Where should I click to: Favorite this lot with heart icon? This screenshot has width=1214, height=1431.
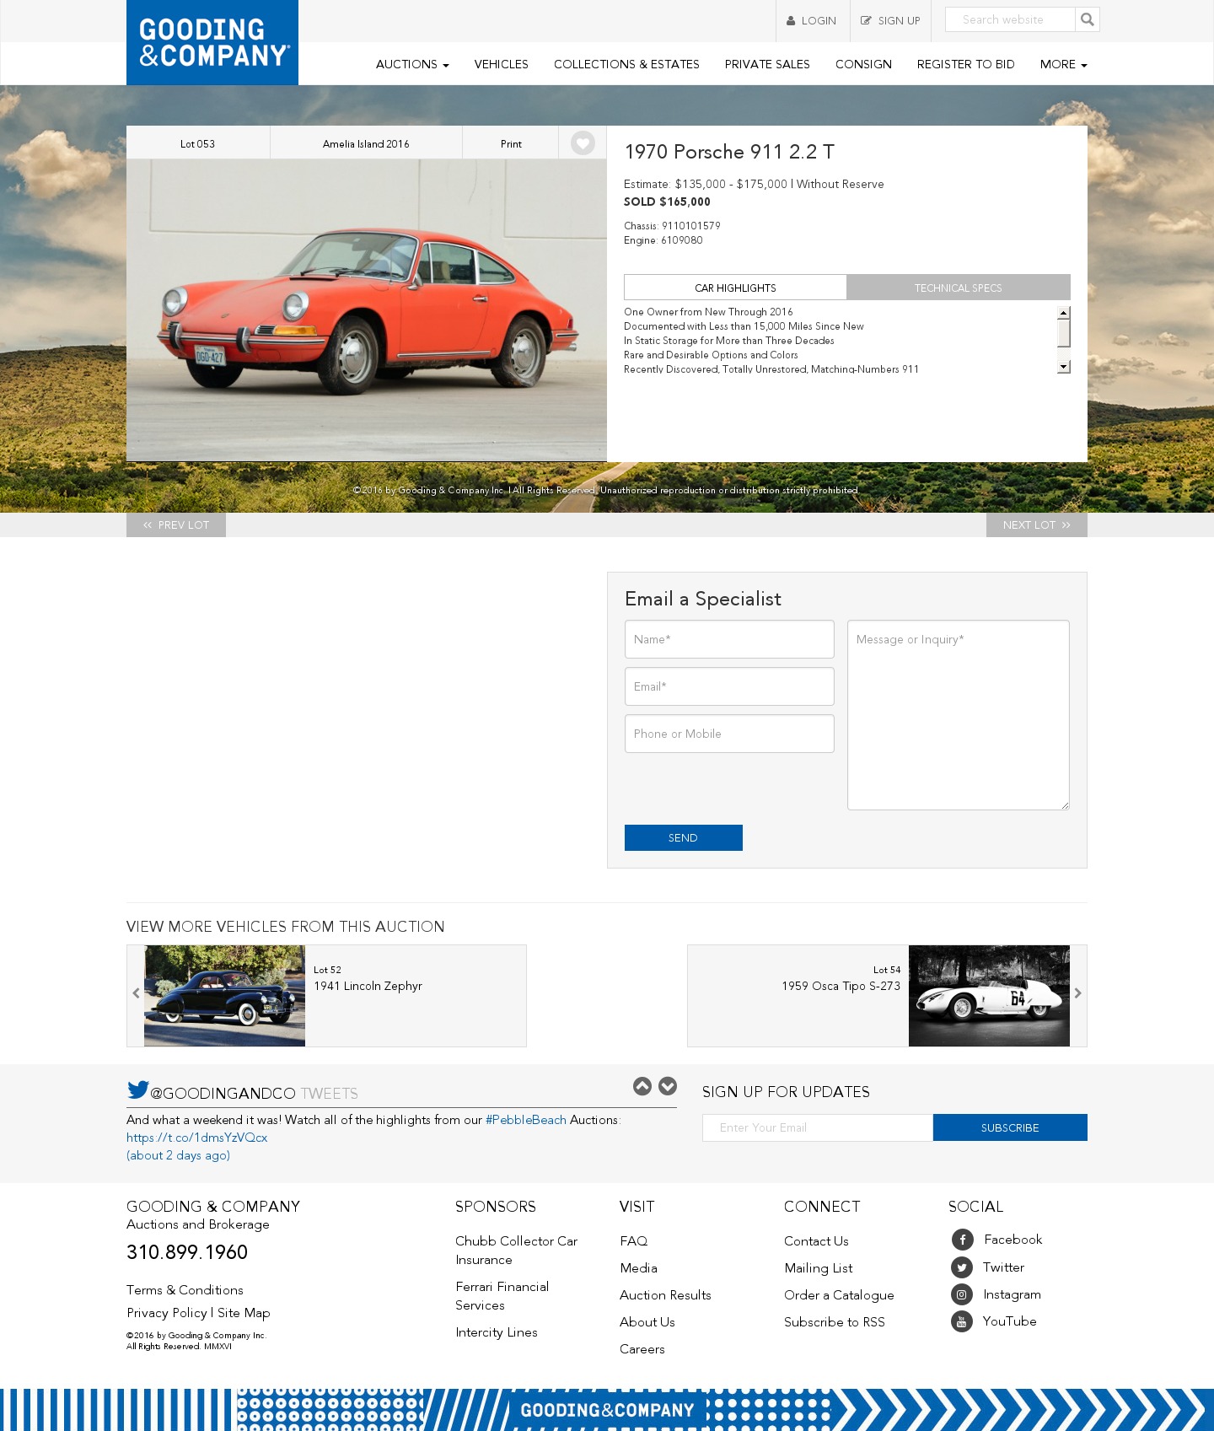click(583, 143)
